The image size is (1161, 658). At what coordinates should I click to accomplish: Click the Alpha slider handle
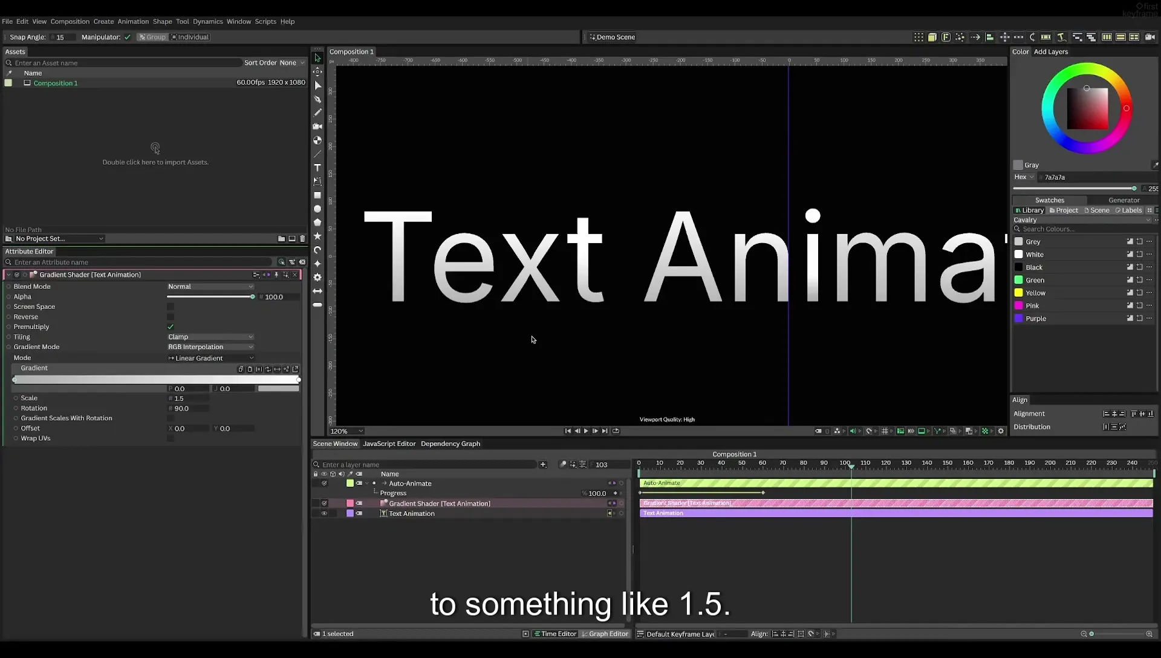coord(252,297)
